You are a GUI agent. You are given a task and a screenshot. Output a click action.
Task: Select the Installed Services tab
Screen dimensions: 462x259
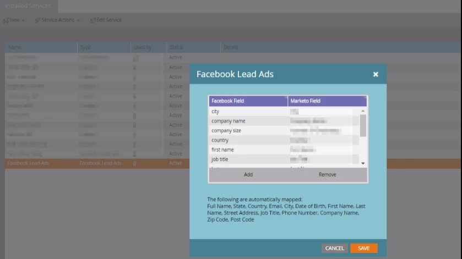pyautogui.click(x=28, y=6)
